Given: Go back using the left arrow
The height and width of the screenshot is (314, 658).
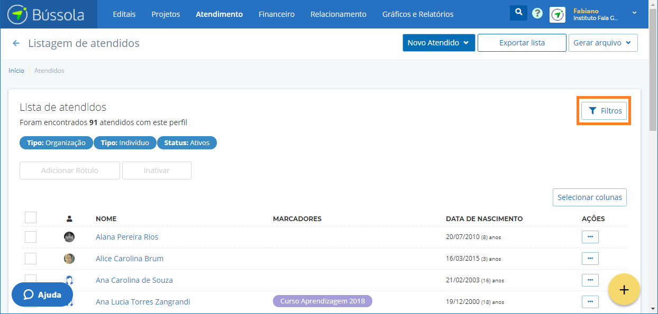Looking at the screenshot, I should [x=16, y=43].
